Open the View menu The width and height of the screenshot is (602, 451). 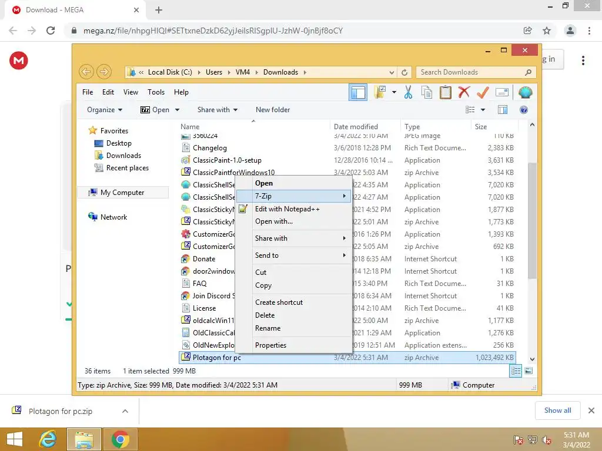point(131,92)
